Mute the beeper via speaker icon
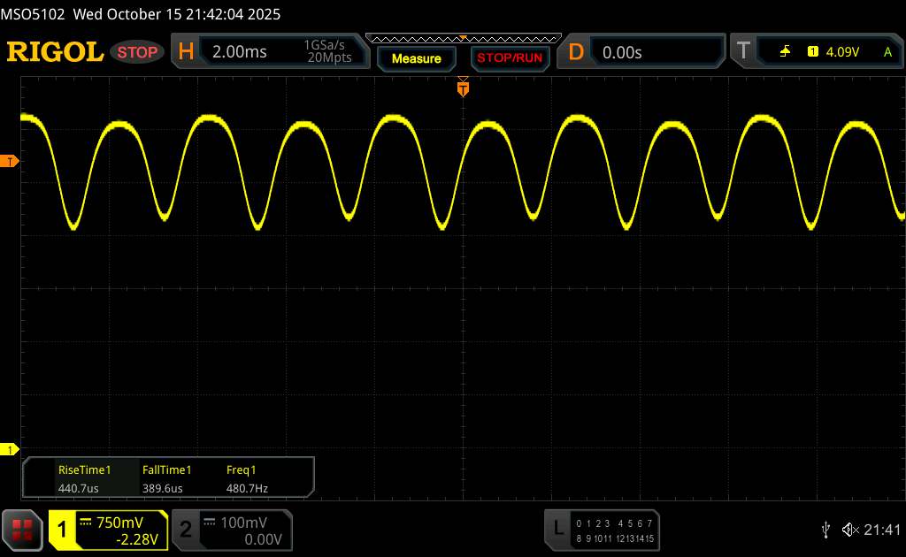This screenshot has width=906, height=557. click(848, 529)
